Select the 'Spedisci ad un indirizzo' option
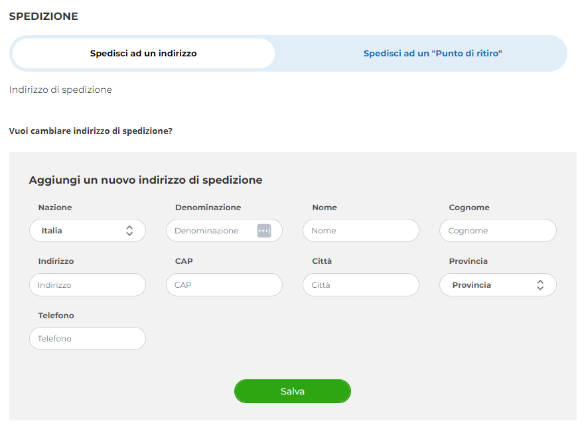 [143, 53]
